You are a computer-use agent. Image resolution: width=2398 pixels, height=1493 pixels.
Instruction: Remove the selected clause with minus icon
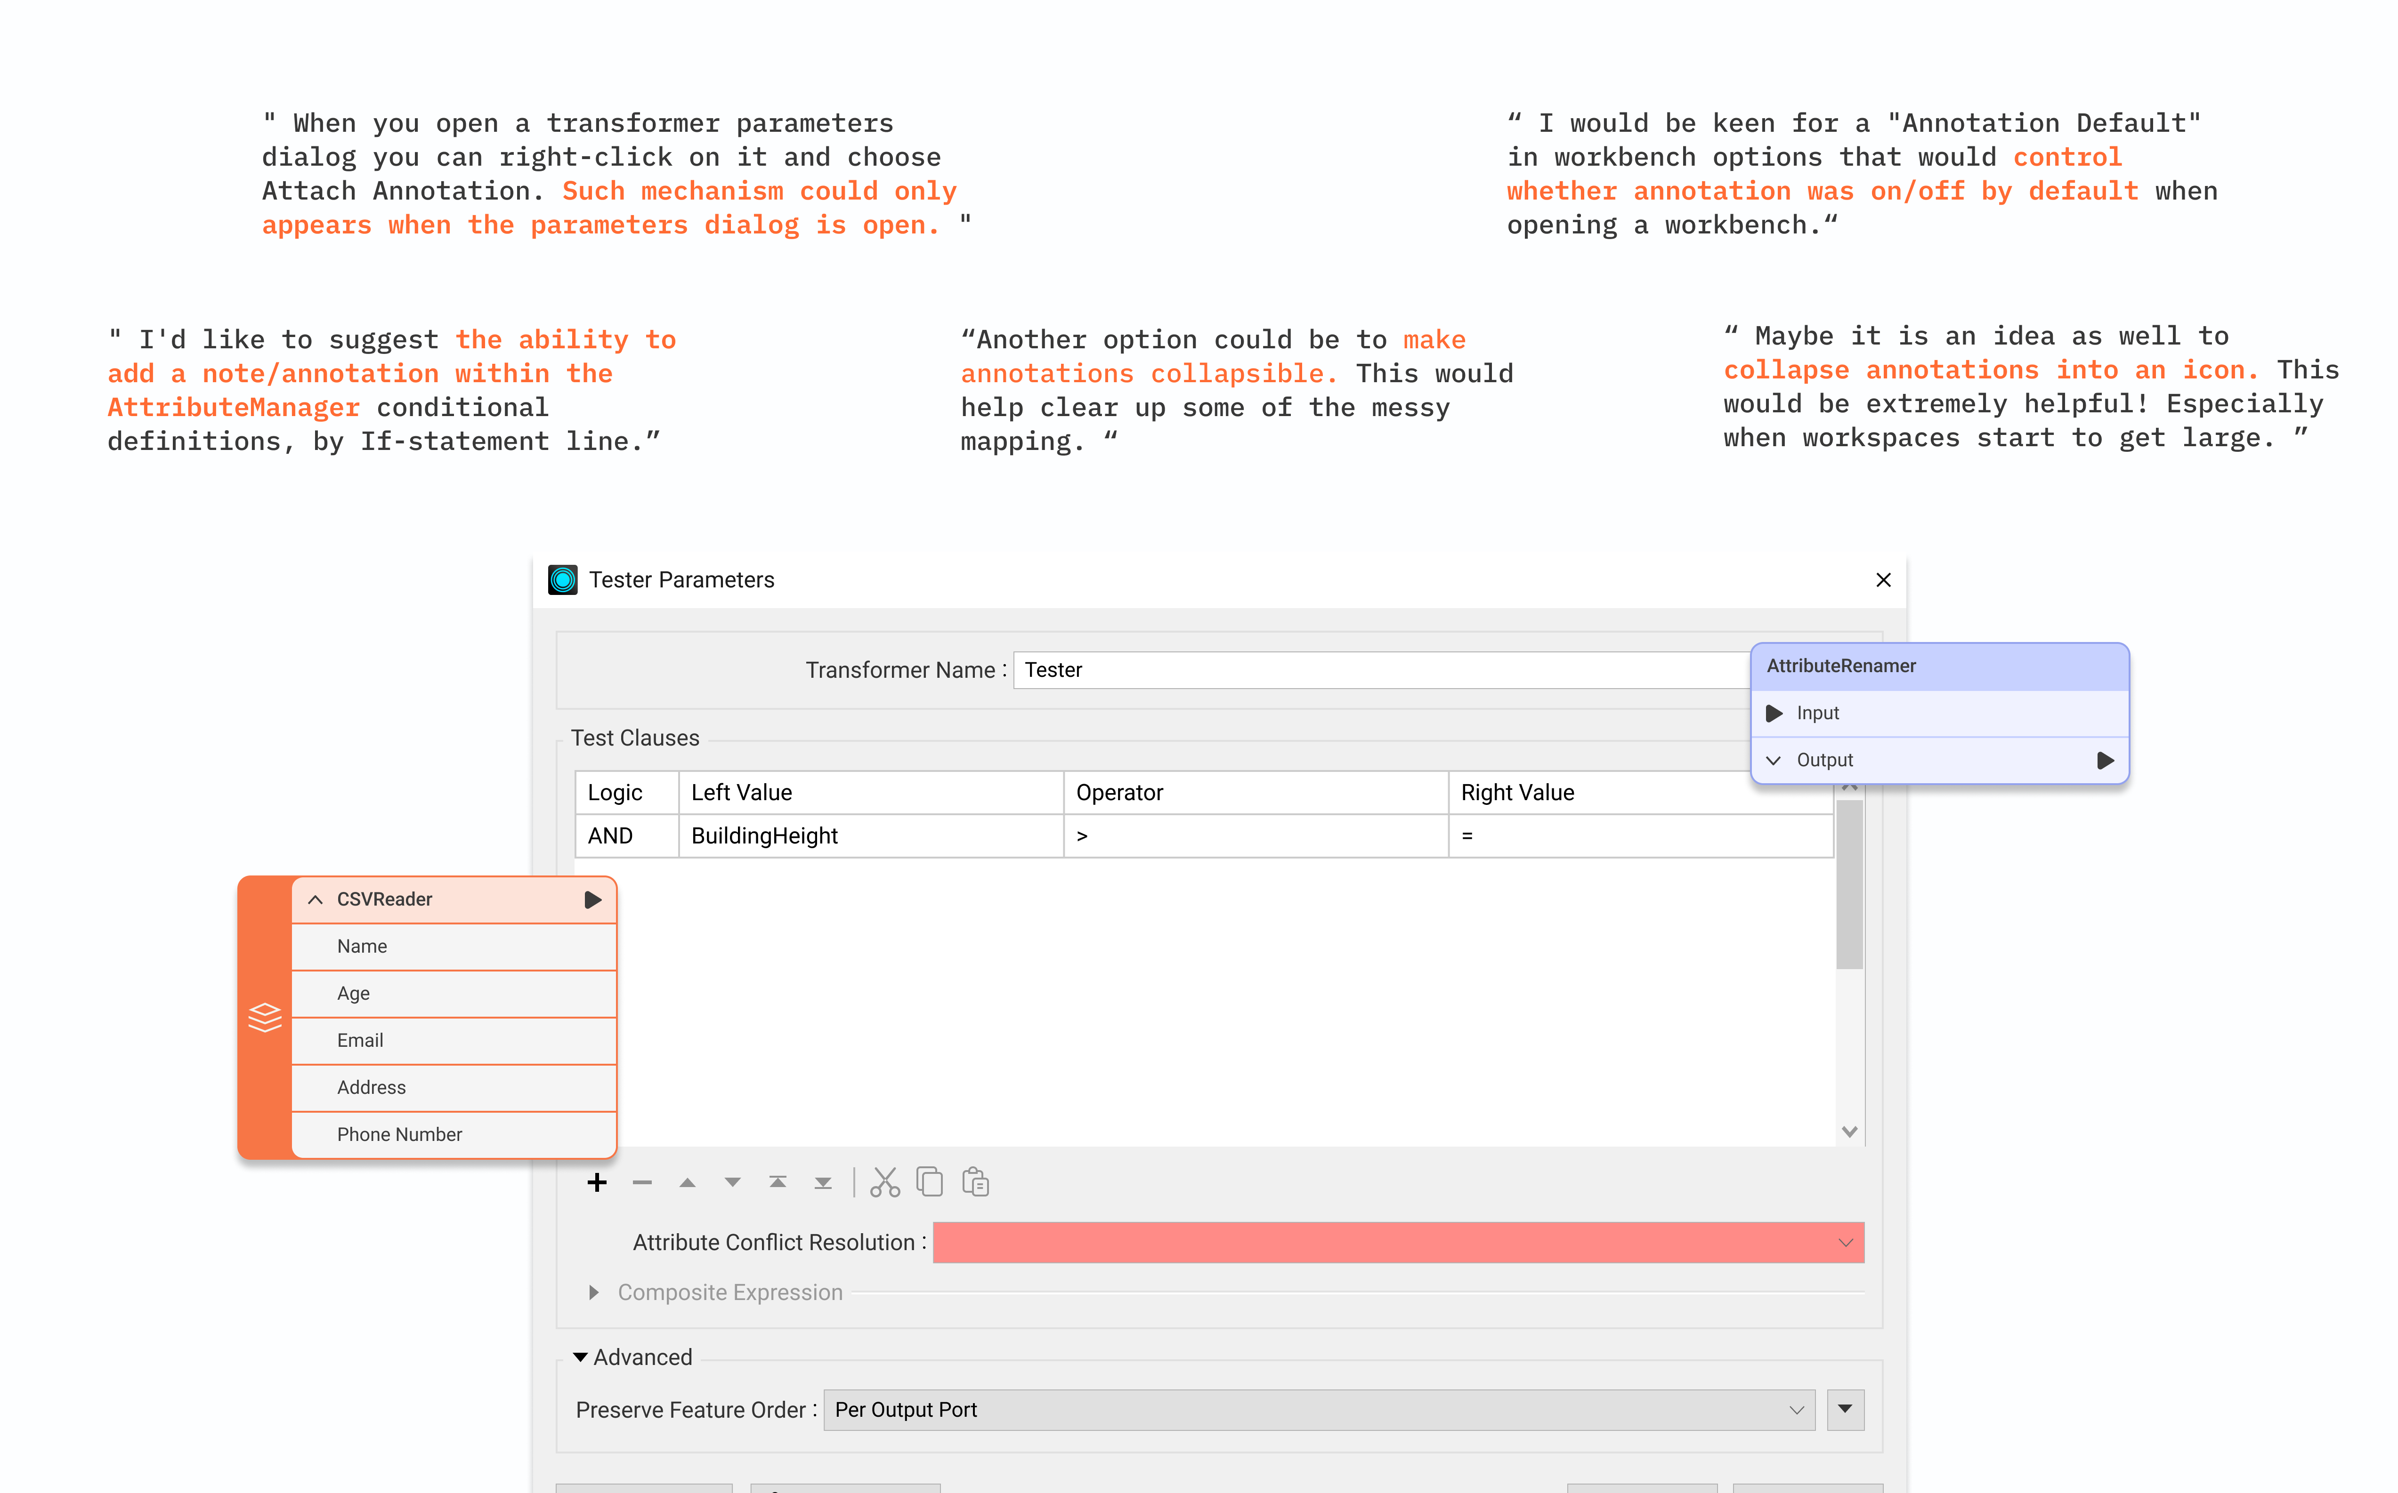(642, 1182)
